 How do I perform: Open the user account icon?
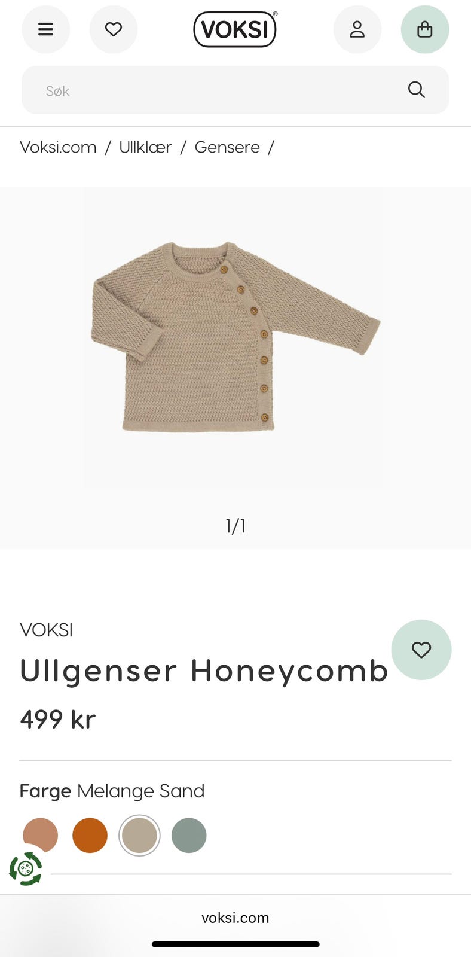357,29
